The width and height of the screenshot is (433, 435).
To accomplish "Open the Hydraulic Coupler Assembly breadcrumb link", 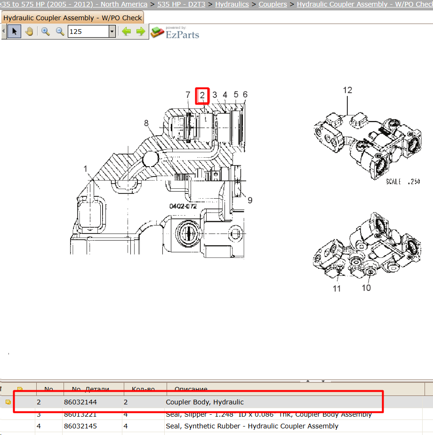I will point(365,4).
